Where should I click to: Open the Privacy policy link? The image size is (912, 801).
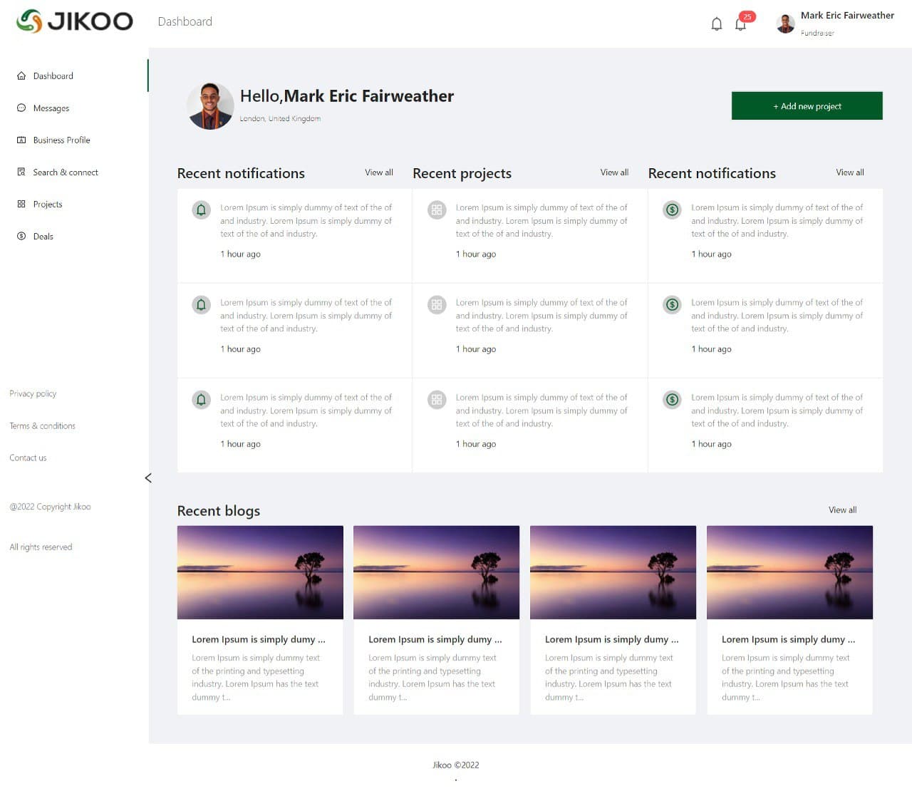tap(33, 394)
